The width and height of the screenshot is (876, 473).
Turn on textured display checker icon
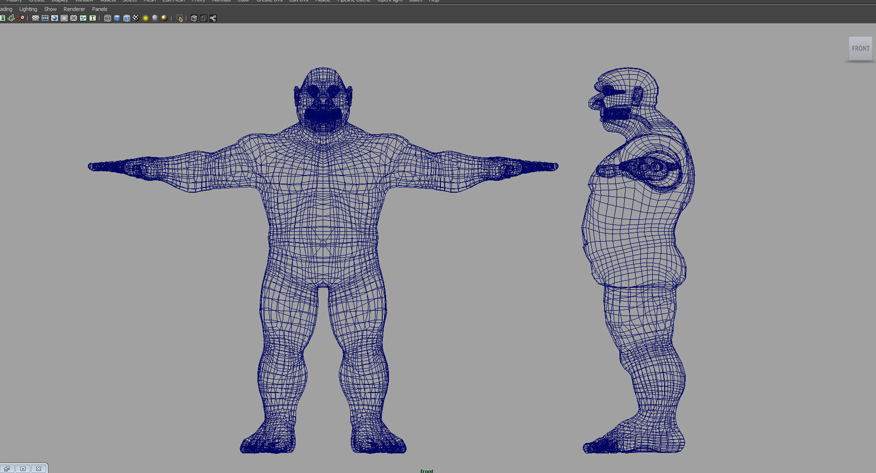(x=136, y=18)
